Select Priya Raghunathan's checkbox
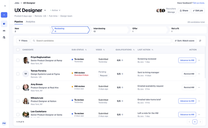The image size is (208, 128). (x=18, y=60)
